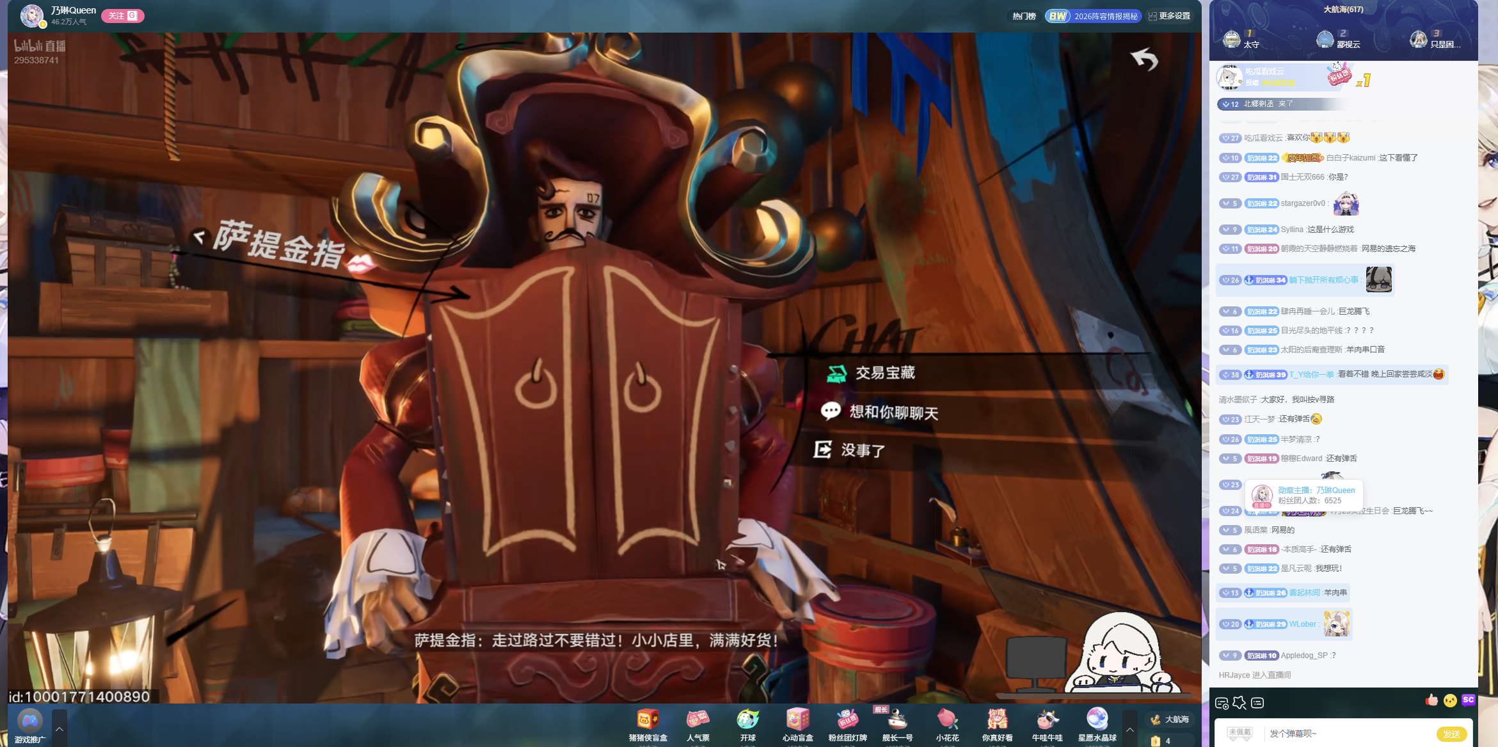Click username 半梦清凉 in chat
Image resolution: width=1498 pixels, height=747 pixels.
pos(1296,439)
